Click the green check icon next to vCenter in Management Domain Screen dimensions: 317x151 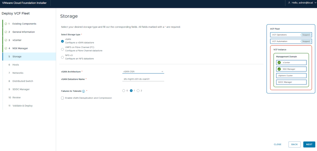click(x=279, y=63)
